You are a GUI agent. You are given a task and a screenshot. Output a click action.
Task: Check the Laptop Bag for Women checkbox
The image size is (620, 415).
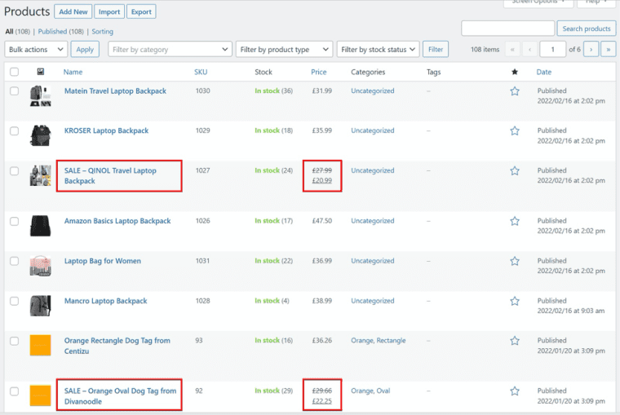tap(14, 261)
